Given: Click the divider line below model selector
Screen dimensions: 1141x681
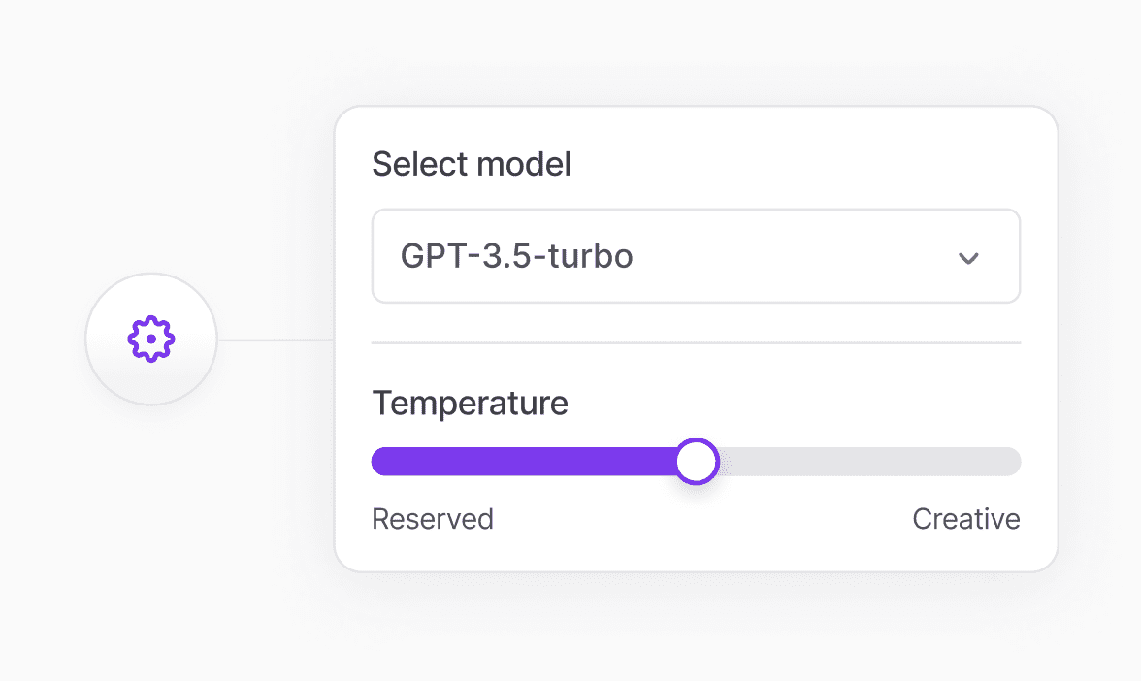Looking at the screenshot, I should point(696,341).
